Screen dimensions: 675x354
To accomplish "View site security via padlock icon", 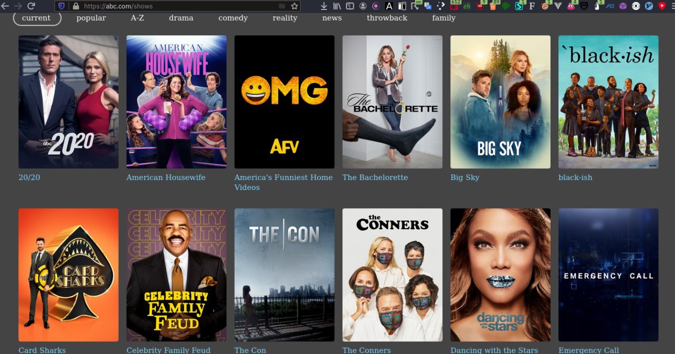I will (x=75, y=6).
